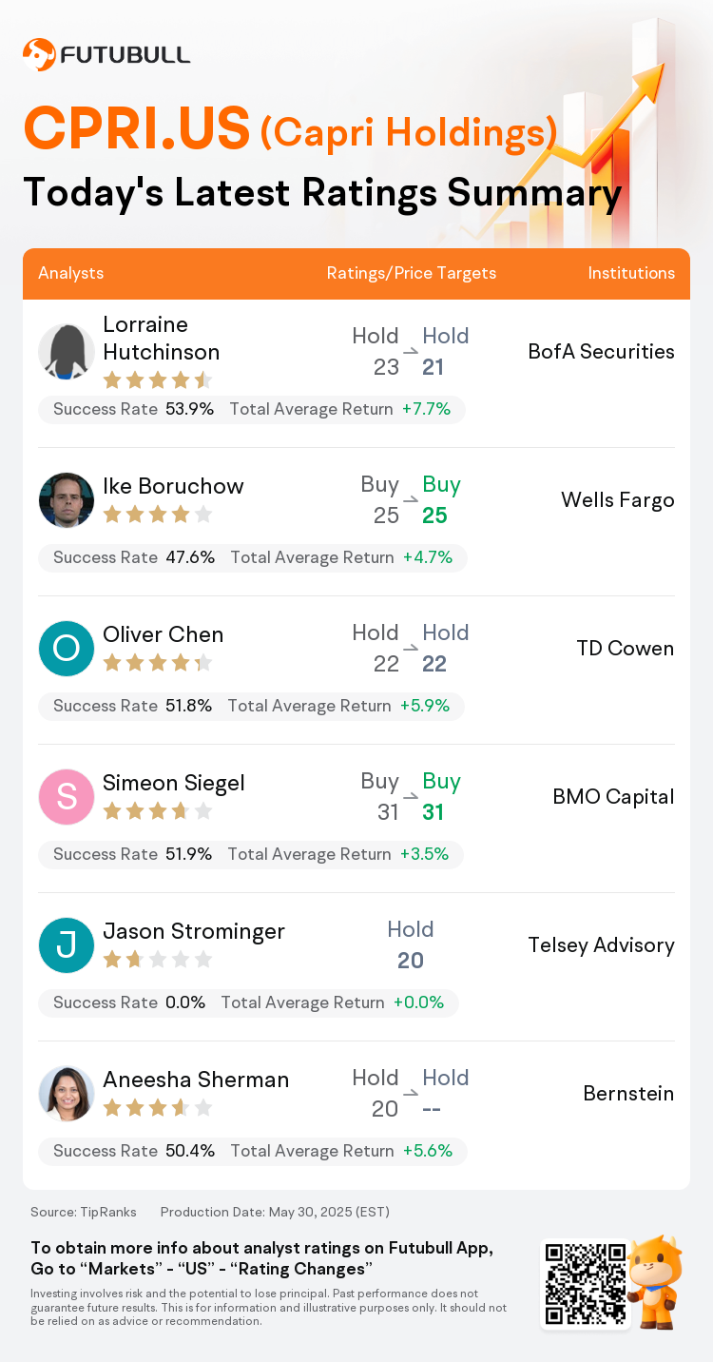Open Aneesha Sherman's profile photo
This screenshot has height=1362, width=713.
pos(67,1094)
